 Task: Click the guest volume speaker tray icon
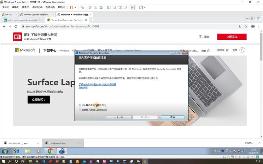click(243, 151)
